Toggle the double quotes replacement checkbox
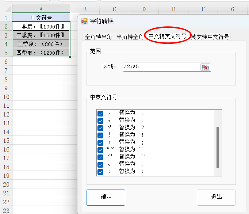Viewport: 249px width, 214px height. point(100,150)
